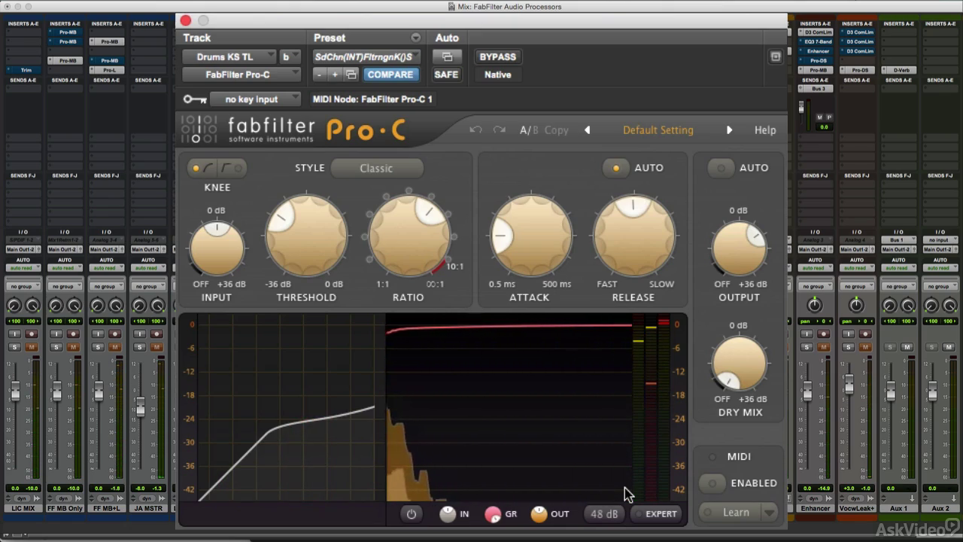
Task: Click the Native format button
Action: tap(497, 75)
